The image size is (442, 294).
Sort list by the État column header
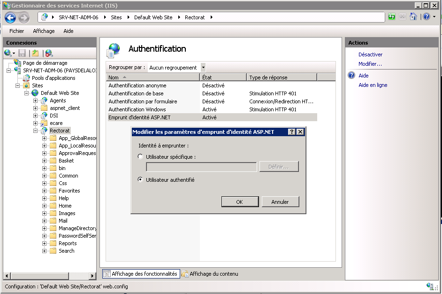point(223,77)
